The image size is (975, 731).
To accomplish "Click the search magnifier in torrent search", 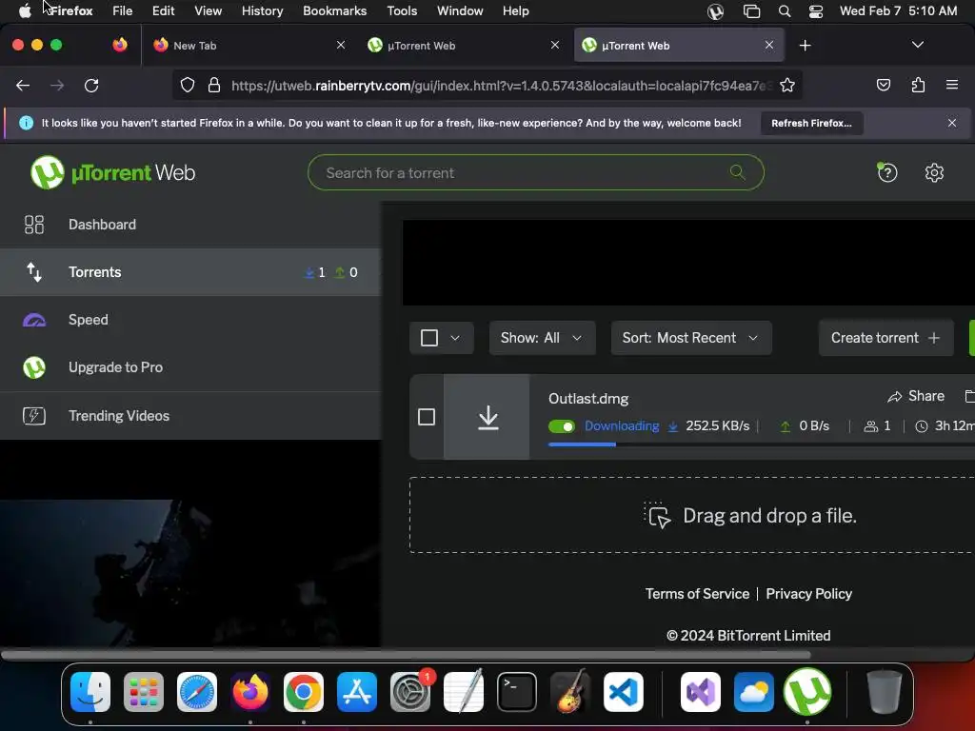I will pos(738,172).
